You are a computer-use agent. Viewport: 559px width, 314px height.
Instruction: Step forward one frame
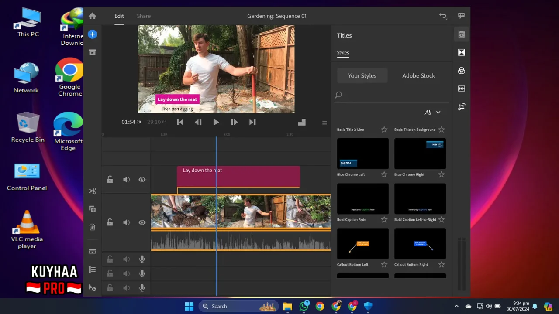234,123
